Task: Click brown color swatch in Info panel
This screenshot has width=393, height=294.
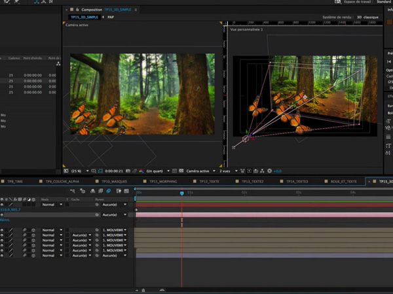Action: 390,22
